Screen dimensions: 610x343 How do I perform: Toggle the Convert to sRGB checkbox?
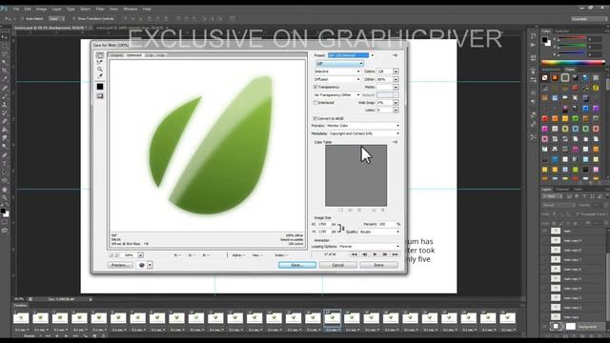point(315,118)
